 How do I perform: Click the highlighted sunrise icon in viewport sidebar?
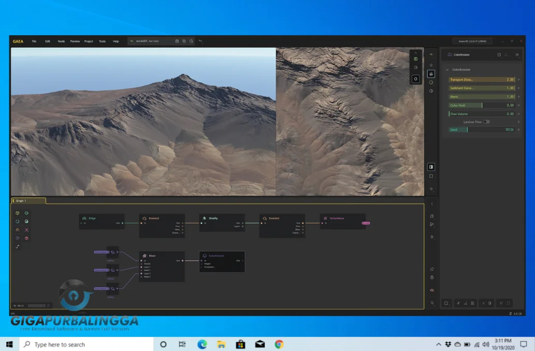[x=431, y=74]
